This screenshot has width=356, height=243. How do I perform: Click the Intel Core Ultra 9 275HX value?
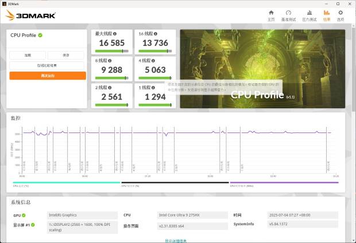click(x=192, y=215)
